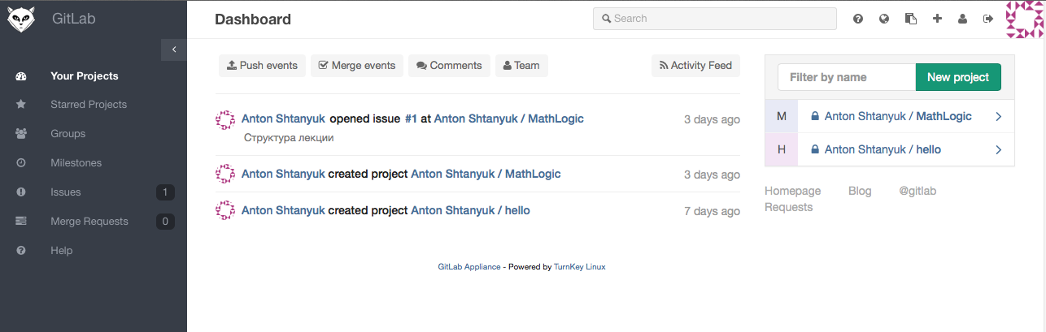Open Help via header question-mark icon
Viewport: 1046px width, 332px height.
(857, 19)
